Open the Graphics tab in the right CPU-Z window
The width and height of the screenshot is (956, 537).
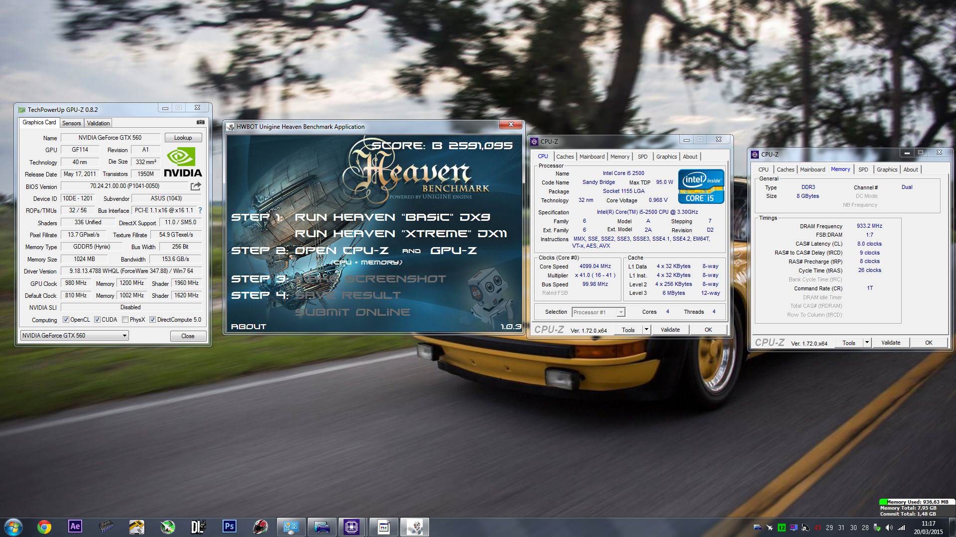[x=887, y=170]
